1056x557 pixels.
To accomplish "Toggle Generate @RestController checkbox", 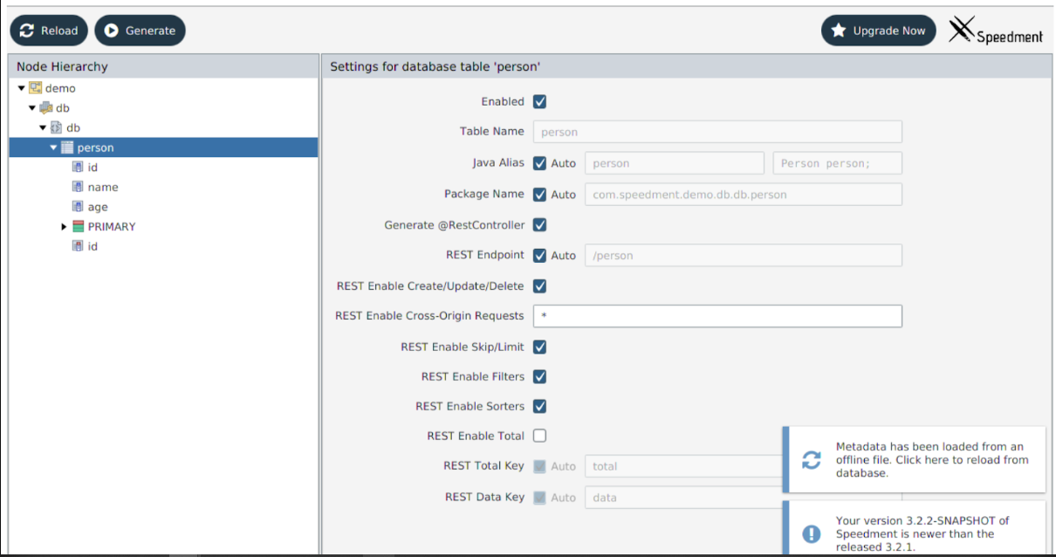I will click(x=540, y=225).
